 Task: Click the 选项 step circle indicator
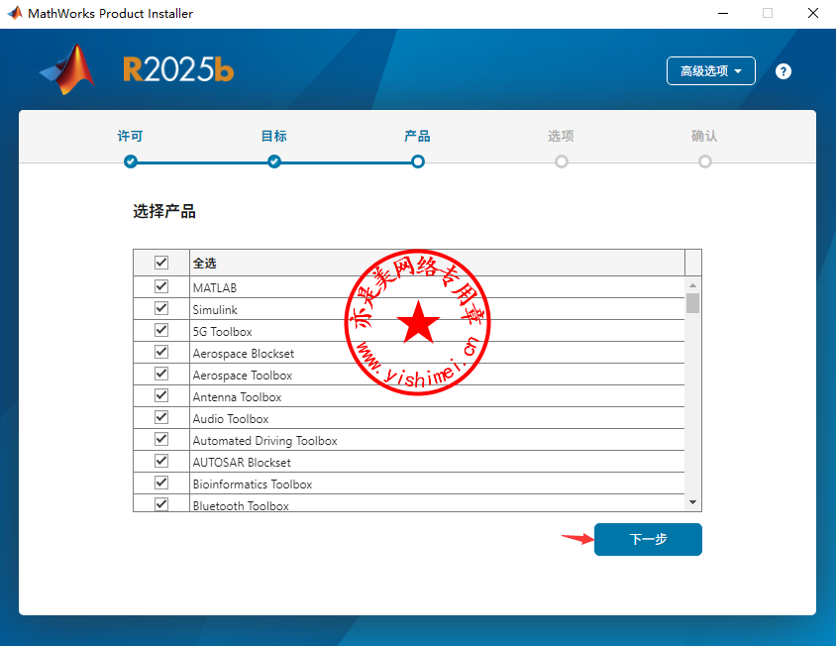[x=562, y=161]
